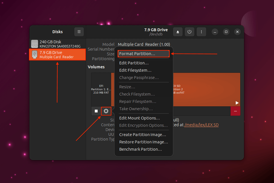
Task: Click the red minus delete partition button
Action: (x=235, y=111)
